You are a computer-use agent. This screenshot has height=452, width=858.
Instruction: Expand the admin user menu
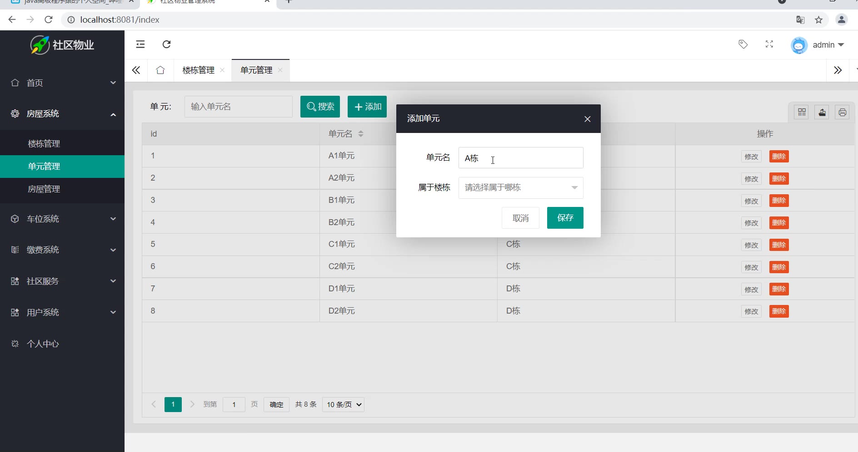pos(827,45)
